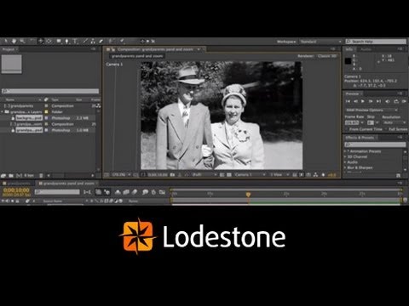The height and width of the screenshot is (306, 409).
Task: Collapse grandparents Layers folder in Project
Action: 3,112
